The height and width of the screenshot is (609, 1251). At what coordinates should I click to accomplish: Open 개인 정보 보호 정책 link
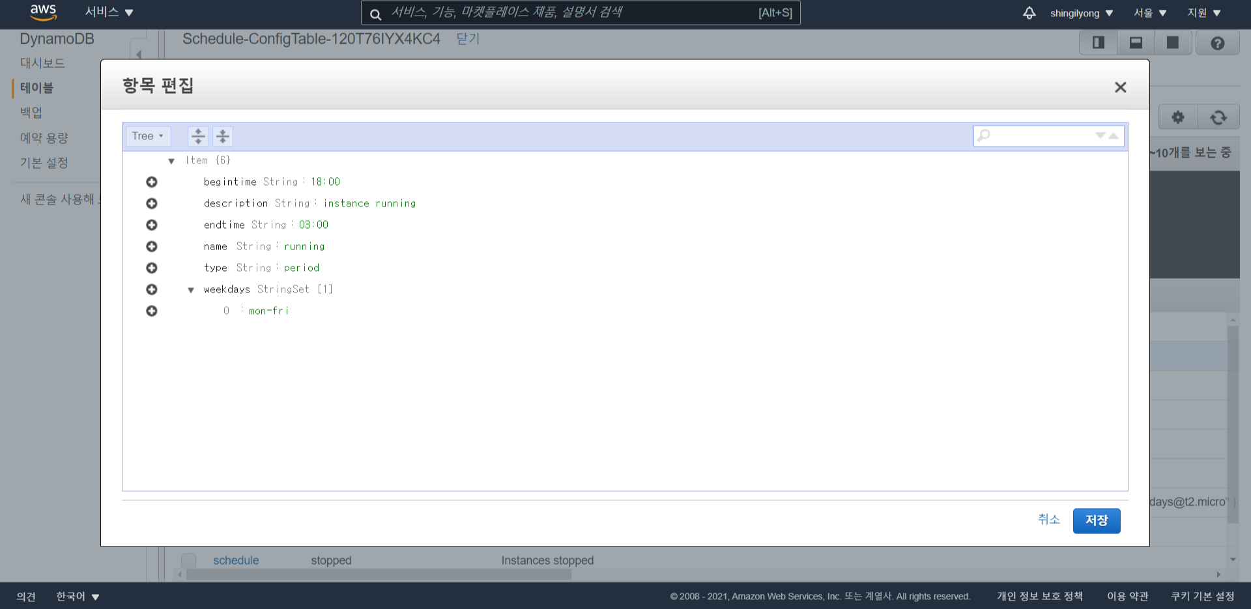coord(1040,596)
